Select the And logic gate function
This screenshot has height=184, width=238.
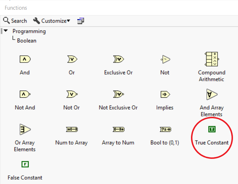tap(25, 59)
